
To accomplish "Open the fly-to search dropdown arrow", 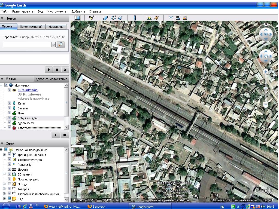I will 53,44.
